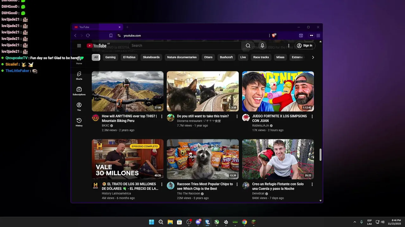Select the Skateboards filter chip
The width and height of the screenshot is (405, 227).
click(151, 57)
